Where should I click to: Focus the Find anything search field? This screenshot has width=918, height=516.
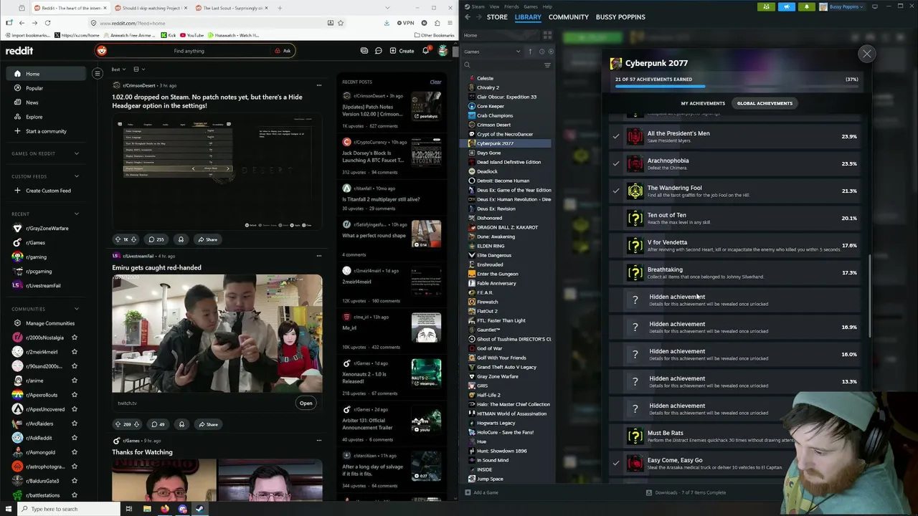(189, 51)
